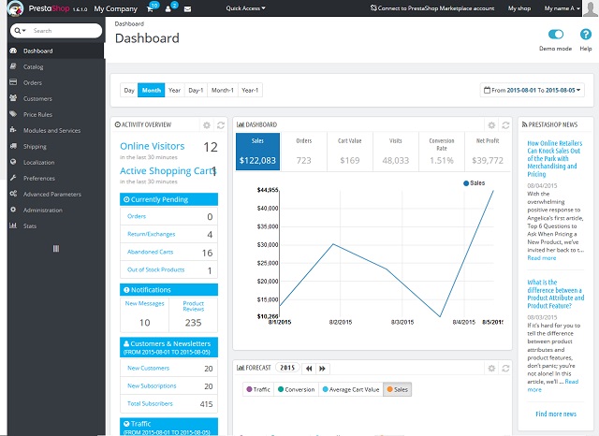Switch date range to Year
Viewport: 599px width, 436px height.
174,90
